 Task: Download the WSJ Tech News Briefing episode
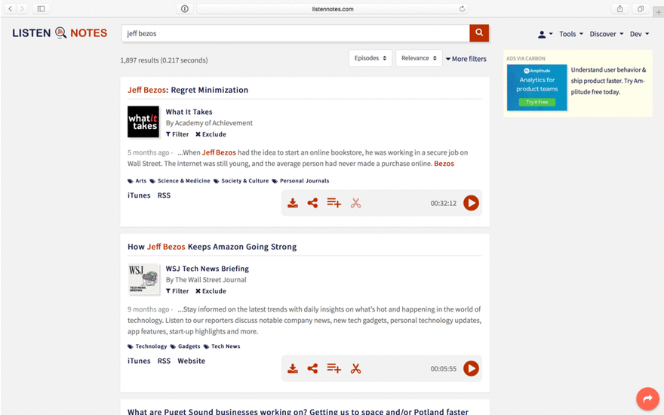[x=293, y=369]
